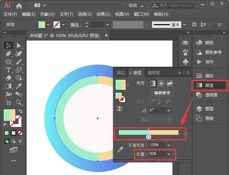
Task: Open the 图层 panel from the dock
Action: (209, 109)
